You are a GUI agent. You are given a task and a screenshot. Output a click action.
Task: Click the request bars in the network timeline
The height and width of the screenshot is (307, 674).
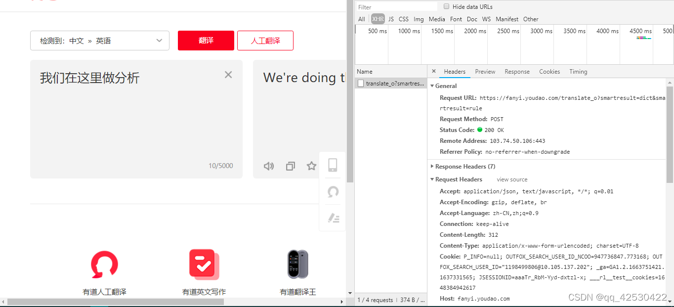point(644,38)
